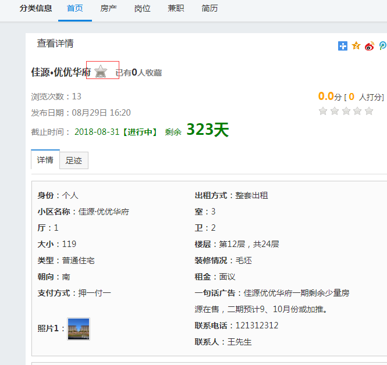Switch to the 兼职 section
The height and width of the screenshot is (365, 387).
click(x=176, y=9)
